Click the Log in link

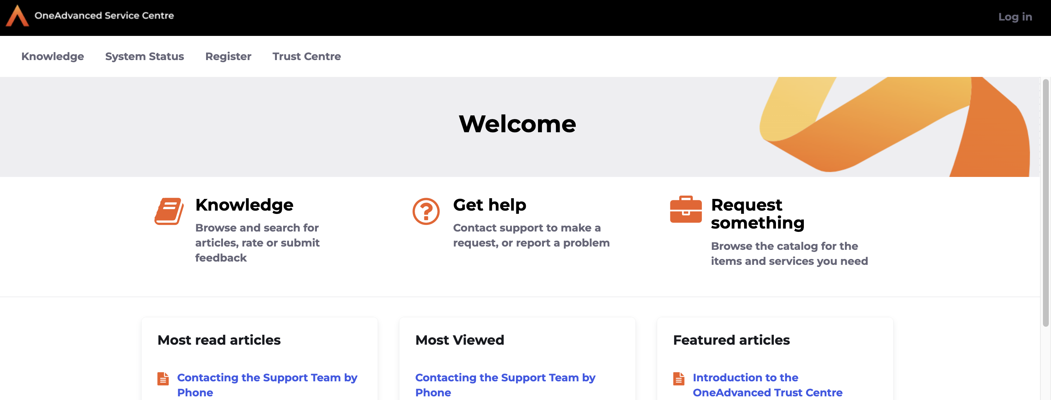(1015, 17)
